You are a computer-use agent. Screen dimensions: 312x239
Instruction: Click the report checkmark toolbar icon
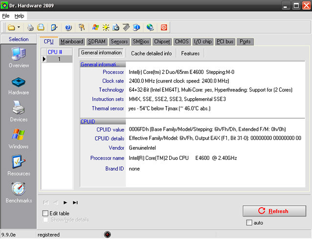coord(54,27)
